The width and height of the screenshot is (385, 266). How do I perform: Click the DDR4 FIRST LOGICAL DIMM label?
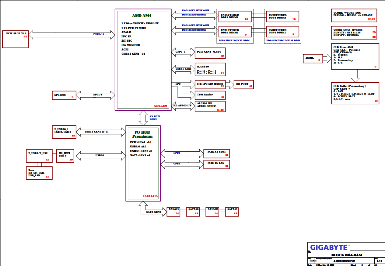(x=234, y=40)
